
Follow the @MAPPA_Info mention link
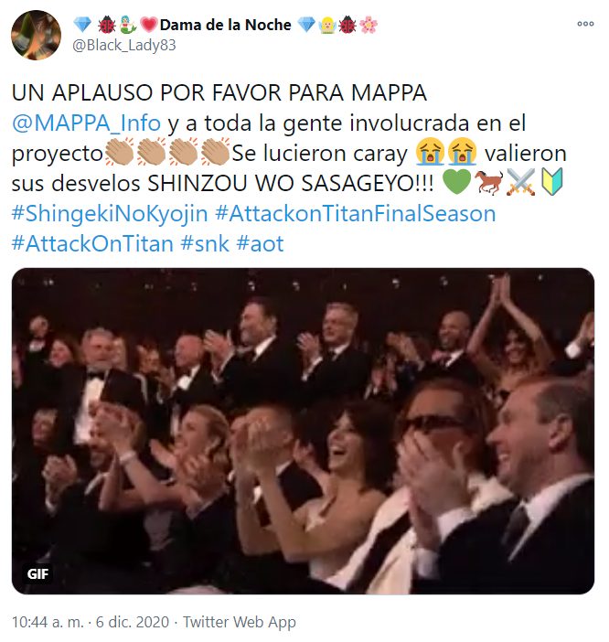[x=86, y=123]
